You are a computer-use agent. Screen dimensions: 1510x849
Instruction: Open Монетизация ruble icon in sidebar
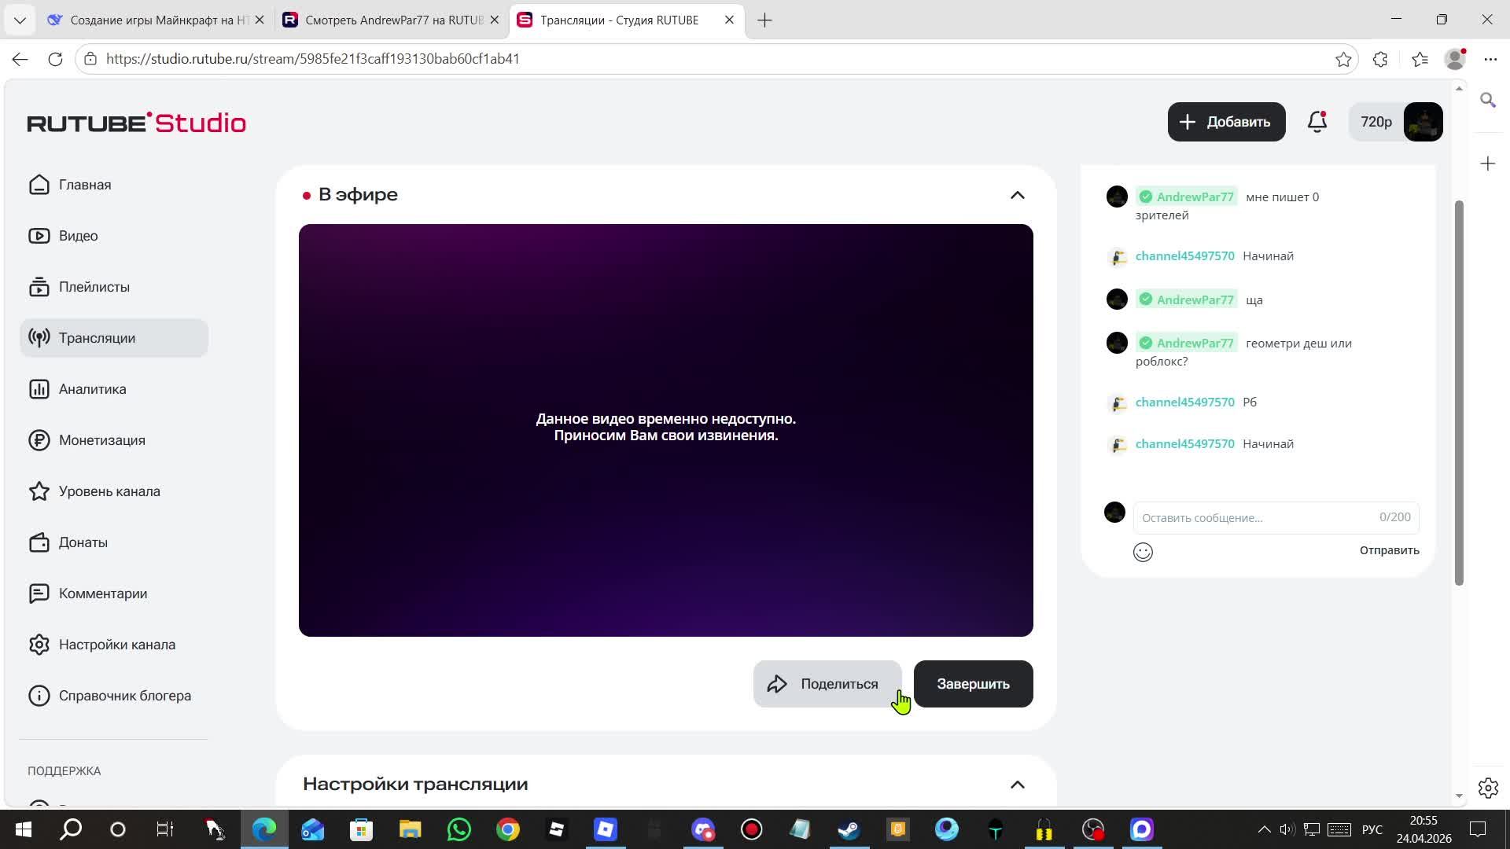39,440
